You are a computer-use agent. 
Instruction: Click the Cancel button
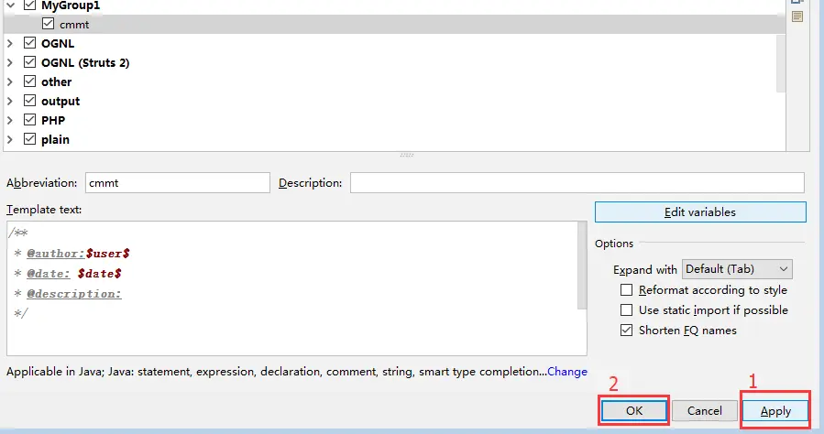[x=704, y=410]
